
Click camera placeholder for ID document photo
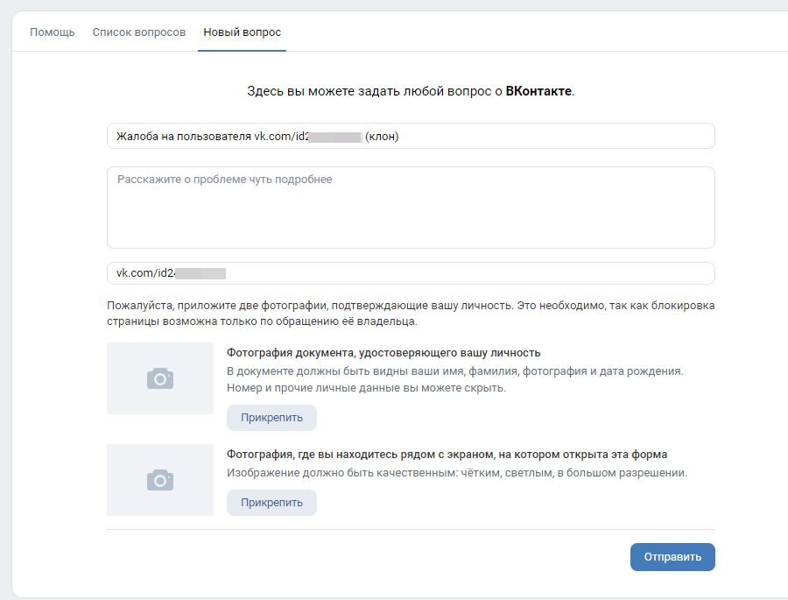(x=160, y=378)
